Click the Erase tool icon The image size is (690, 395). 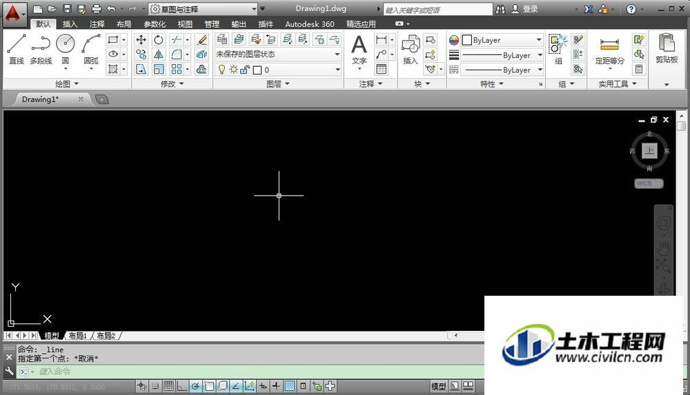(201, 39)
